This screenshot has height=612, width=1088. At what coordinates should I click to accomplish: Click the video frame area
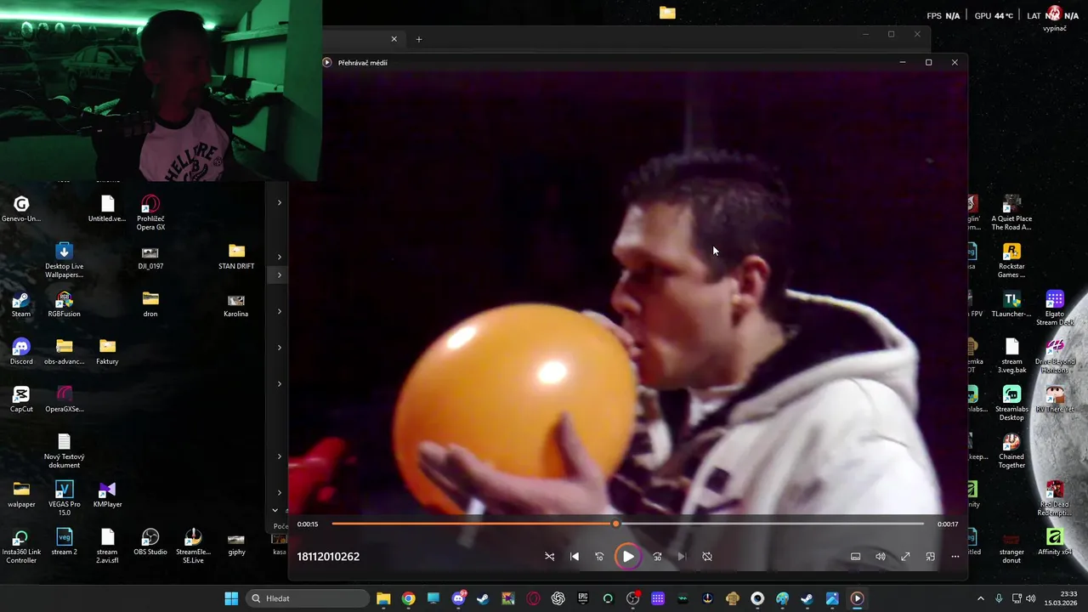coord(627,293)
